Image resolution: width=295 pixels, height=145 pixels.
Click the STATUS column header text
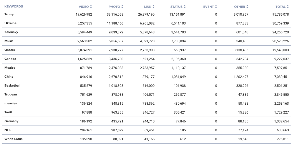click(x=176, y=7)
